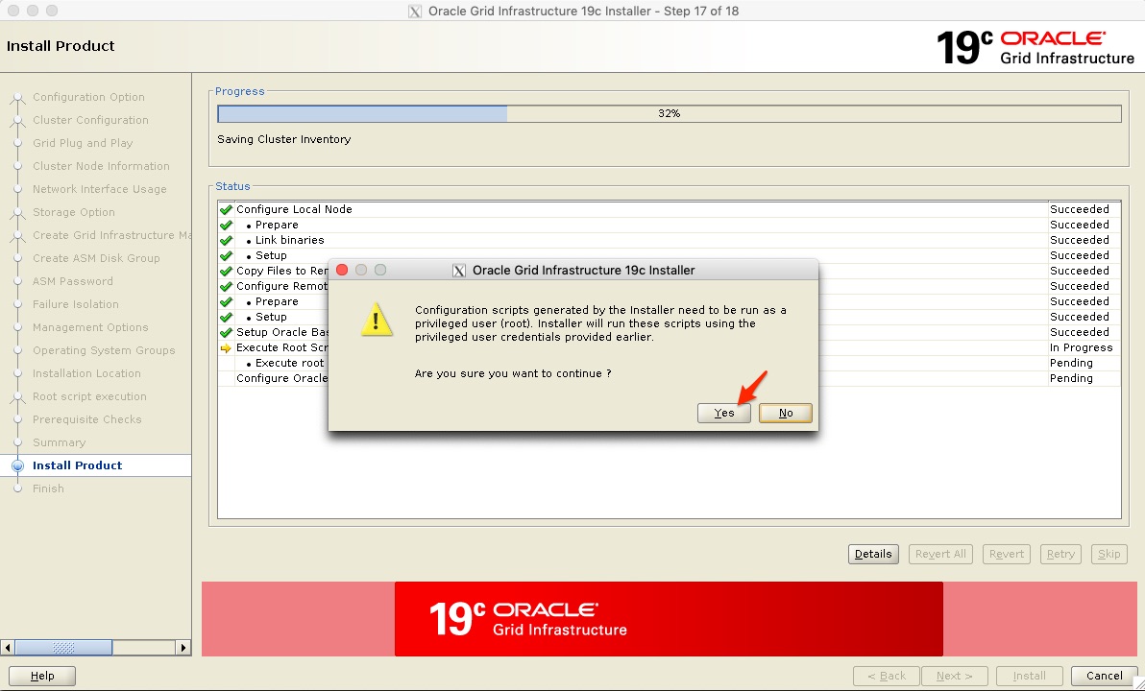This screenshot has width=1145, height=691.
Task: Select the Installation Location step
Action: coord(86,373)
